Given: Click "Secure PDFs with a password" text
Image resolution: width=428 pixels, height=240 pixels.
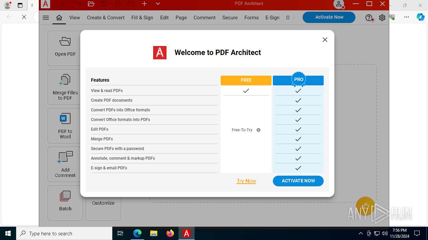Looking at the screenshot, I should [117, 149].
